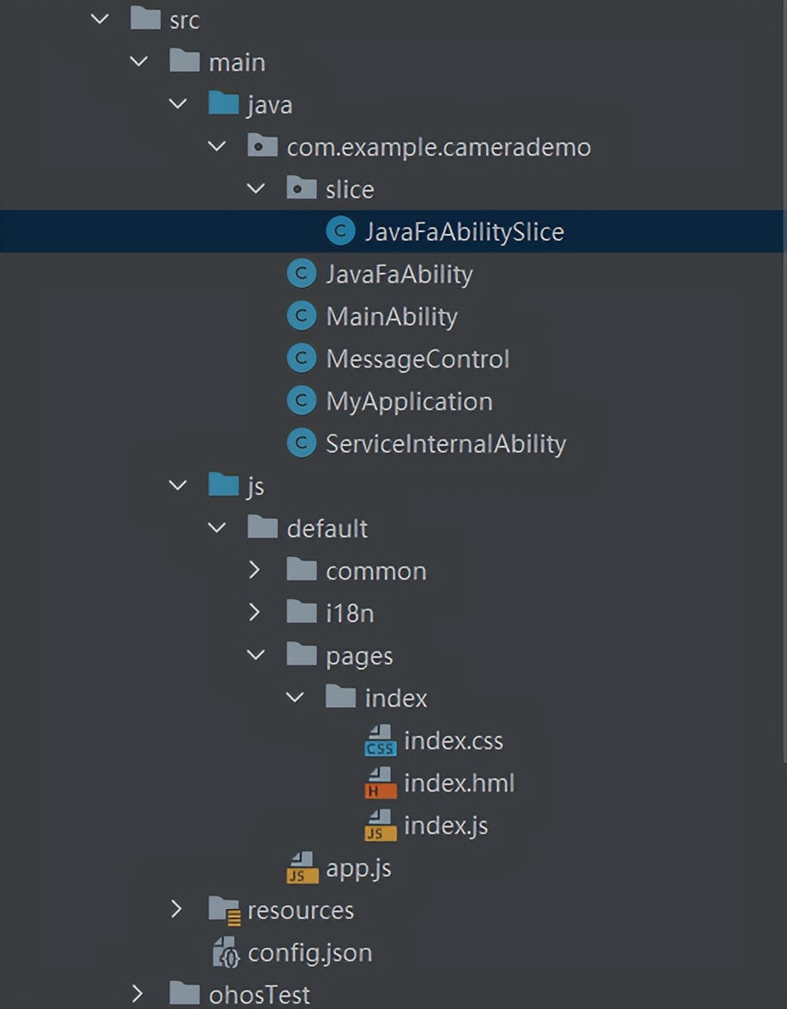Click the slice package folder icon

(301, 188)
